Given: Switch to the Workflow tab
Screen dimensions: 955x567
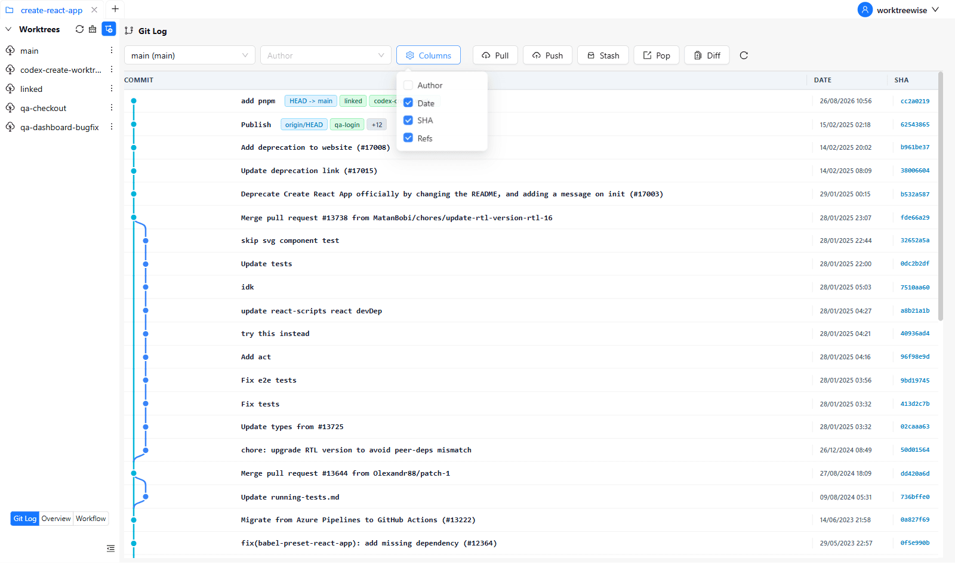Looking at the screenshot, I should click(x=91, y=519).
